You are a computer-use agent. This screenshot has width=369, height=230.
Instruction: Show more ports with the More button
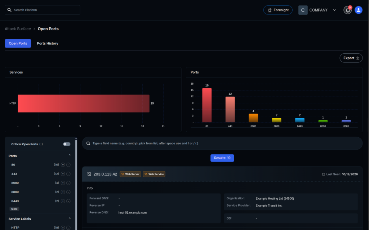tap(14, 209)
